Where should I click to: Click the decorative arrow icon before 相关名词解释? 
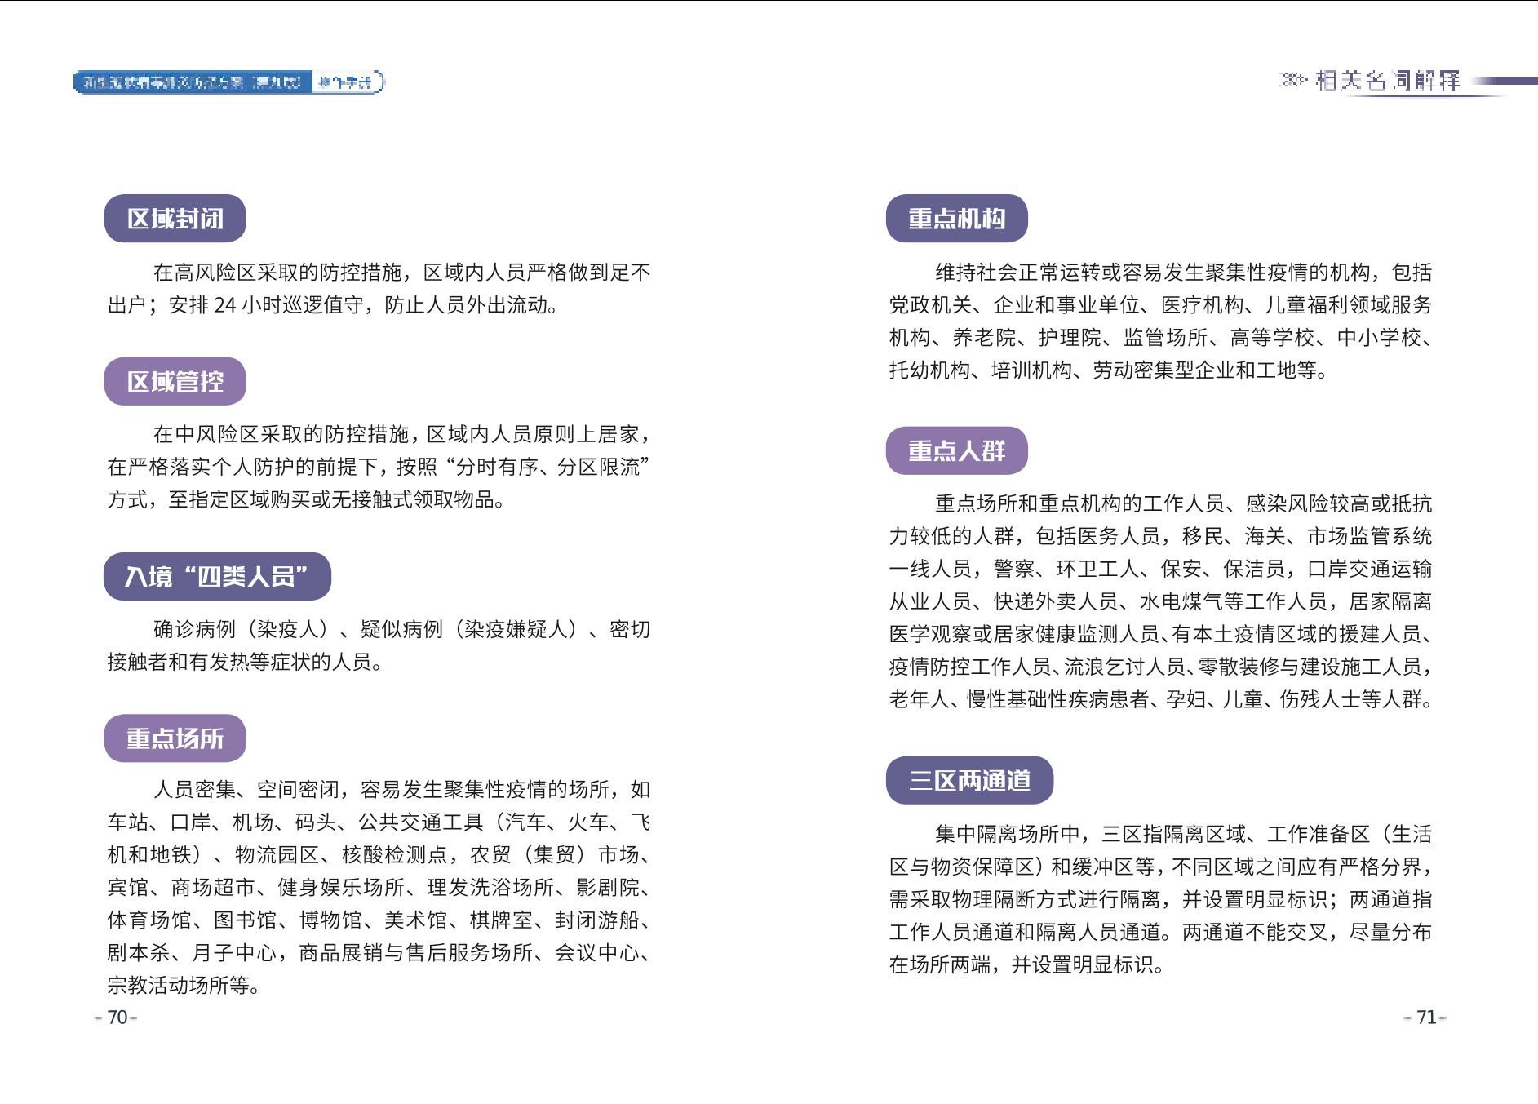pos(1294,80)
